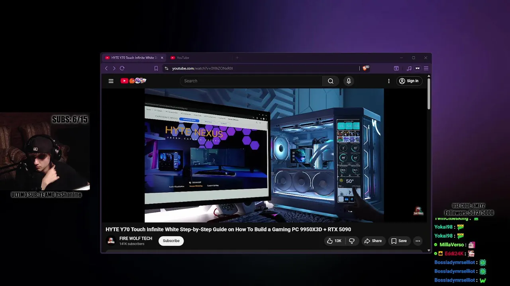Dislike the video

click(352, 241)
